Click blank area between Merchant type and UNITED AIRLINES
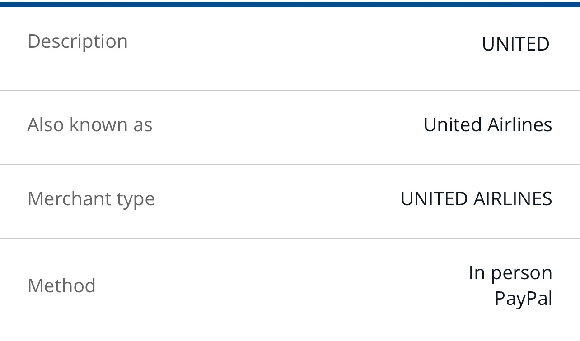The image size is (580, 341). [278, 199]
